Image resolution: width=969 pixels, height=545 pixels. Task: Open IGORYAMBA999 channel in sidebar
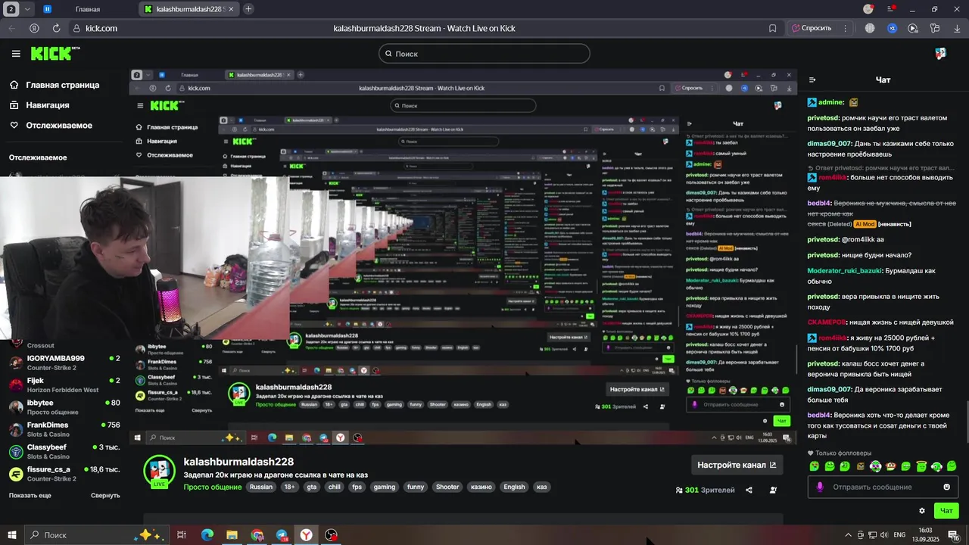(x=64, y=363)
